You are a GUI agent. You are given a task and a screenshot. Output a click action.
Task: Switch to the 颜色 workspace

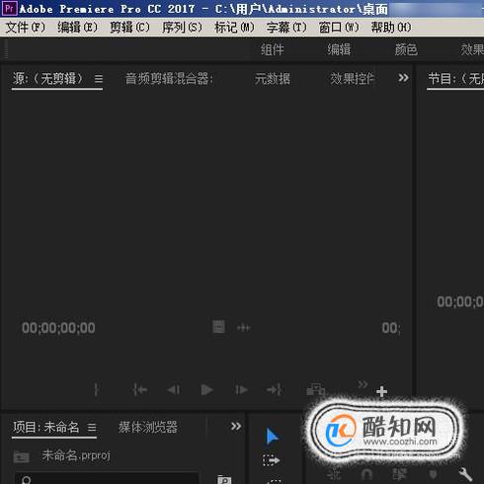[x=406, y=49]
